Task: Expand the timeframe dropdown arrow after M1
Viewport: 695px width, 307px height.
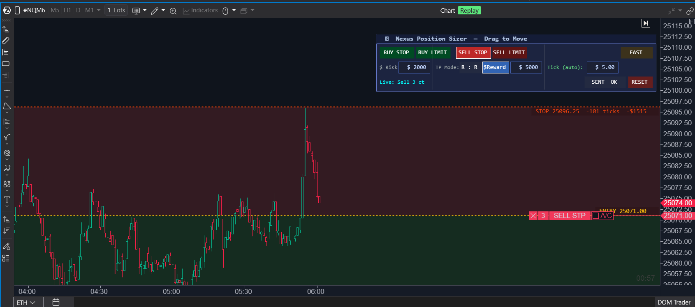Action: click(99, 10)
